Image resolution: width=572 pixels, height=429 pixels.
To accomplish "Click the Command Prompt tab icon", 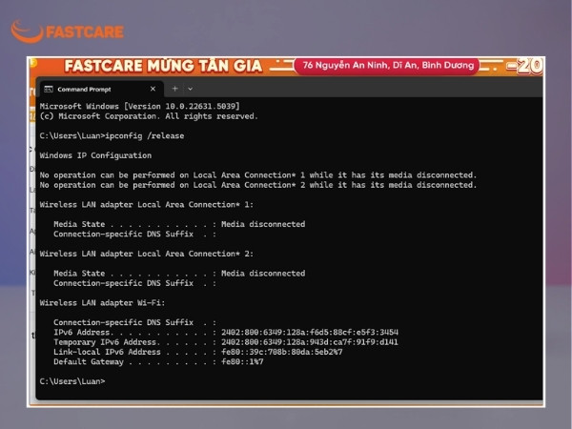I will [x=49, y=89].
